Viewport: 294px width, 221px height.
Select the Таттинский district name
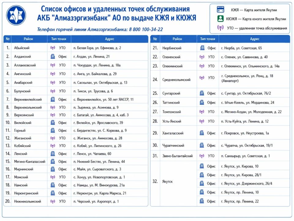coord(171,102)
